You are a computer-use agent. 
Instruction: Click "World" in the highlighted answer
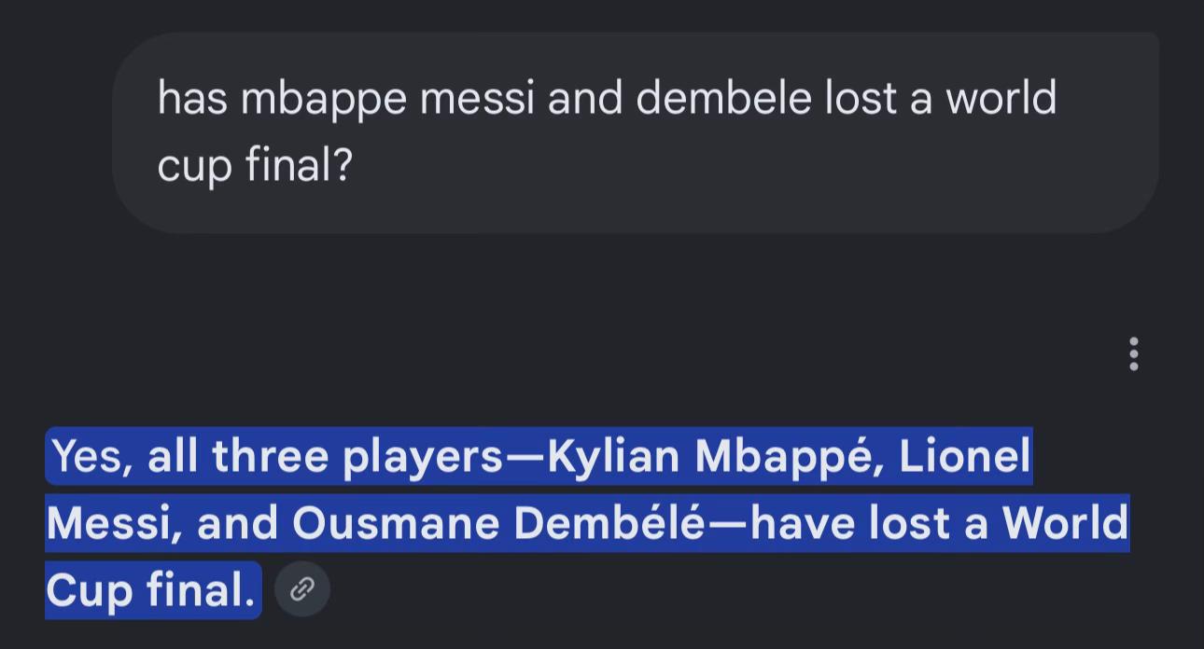(1066, 523)
